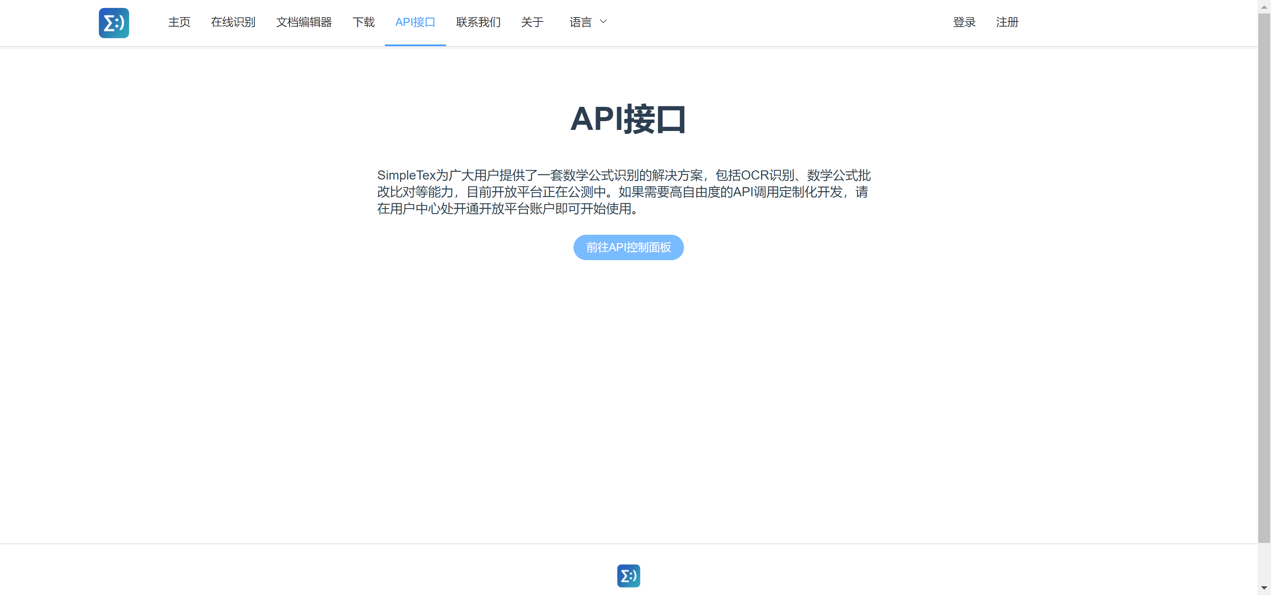
Task: Open the 关于 about page
Action: point(532,22)
